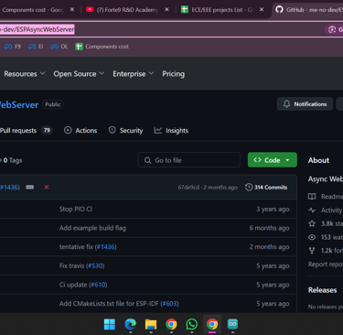Open the ESPAsyncWebServer repository name link
Viewport: 343px width, 335px height.
pos(19,104)
